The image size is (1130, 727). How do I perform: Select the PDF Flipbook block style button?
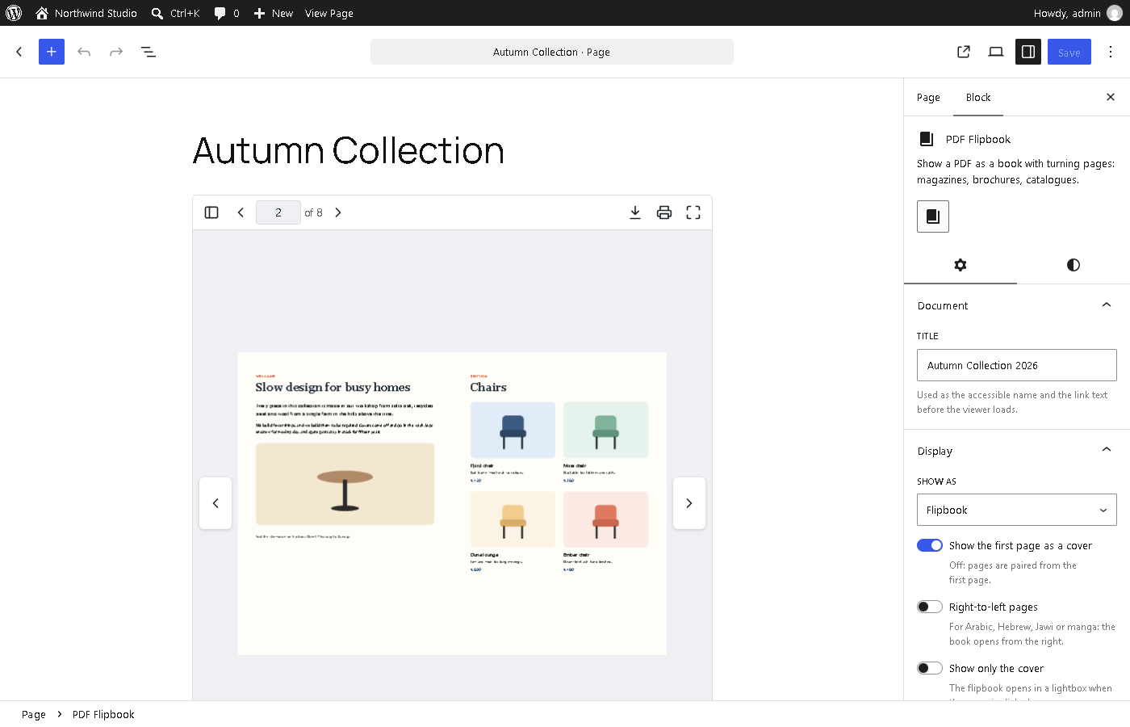click(933, 216)
